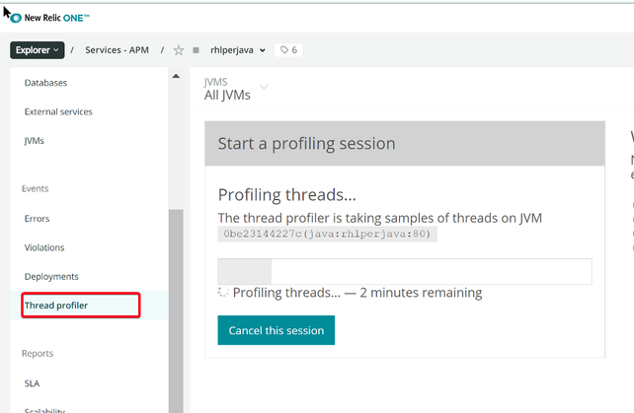Open the All JVMs selector
The width and height of the screenshot is (634, 413).
(236, 89)
